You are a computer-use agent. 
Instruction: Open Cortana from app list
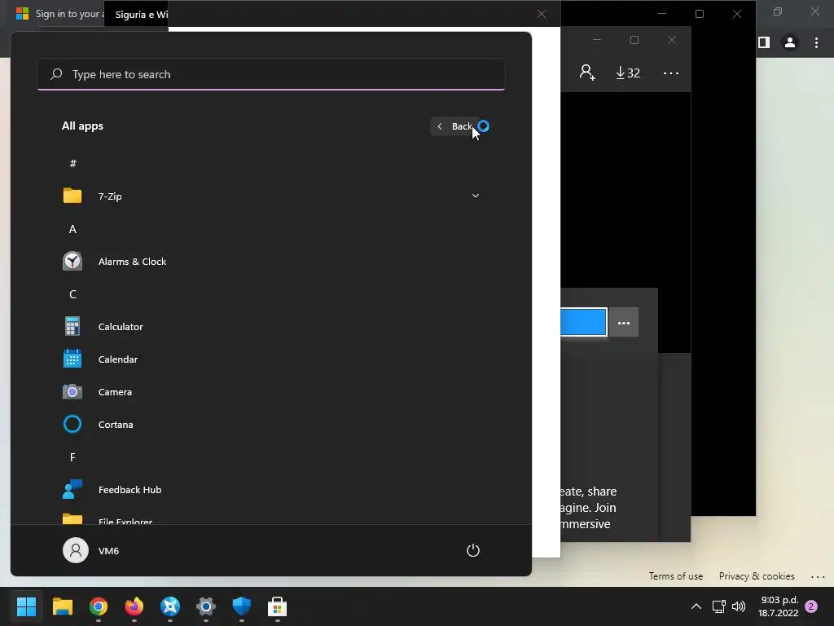point(270,424)
